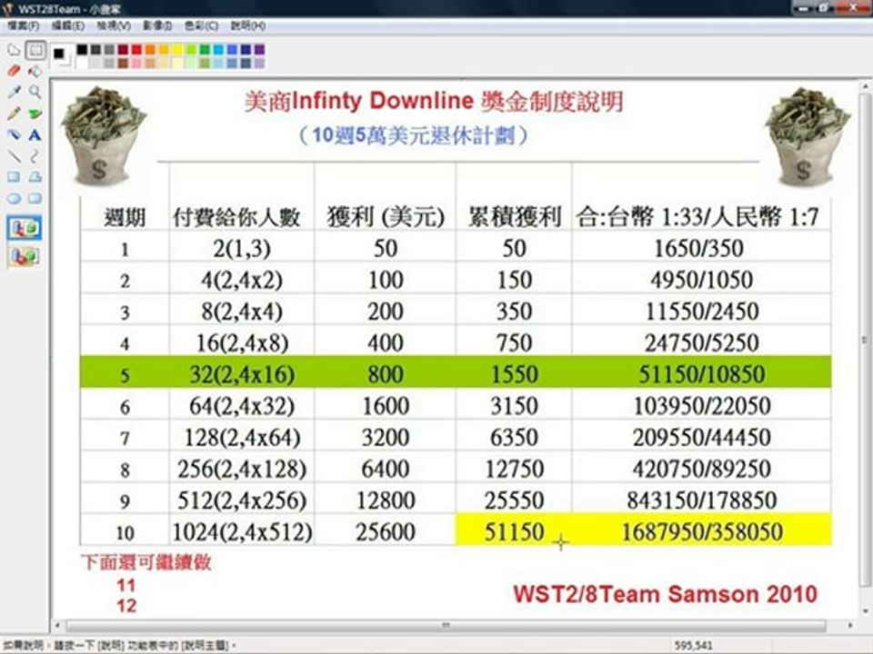
Task: Click the 週期 column header
Action: click(x=125, y=216)
